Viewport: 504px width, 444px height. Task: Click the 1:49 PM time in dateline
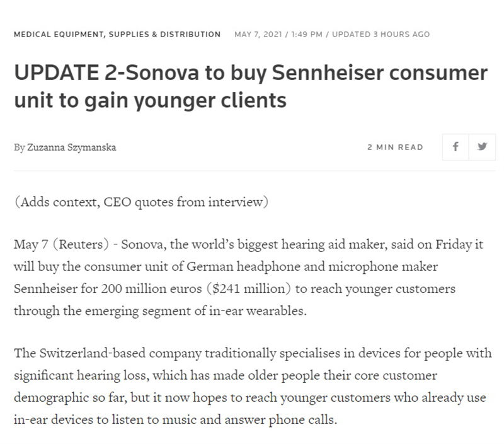pyautogui.click(x=307, y=35)
